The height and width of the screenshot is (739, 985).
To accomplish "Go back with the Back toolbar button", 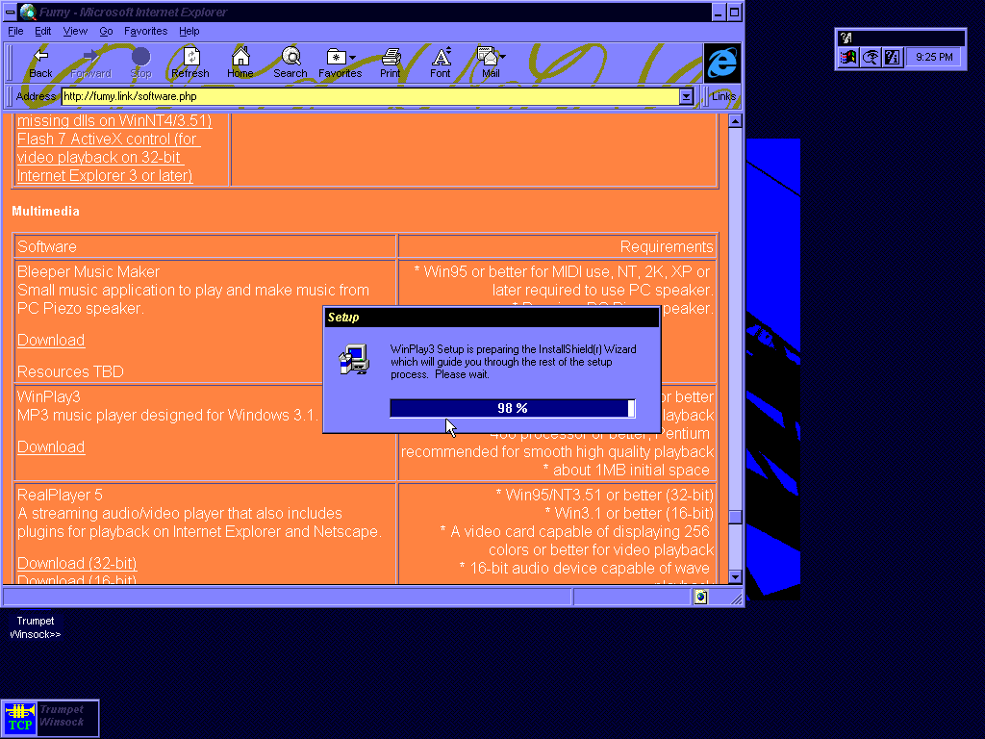I will [40, 63].
